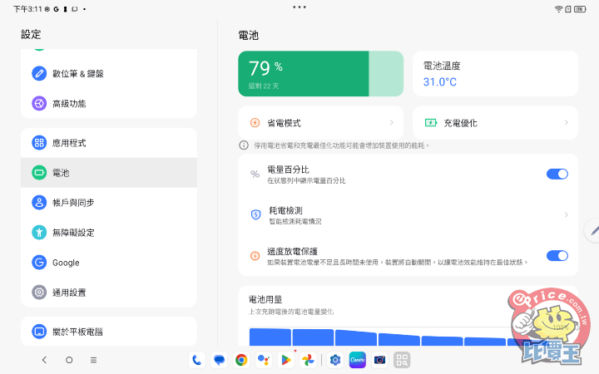599x374 pixels.
Task: Open 通用設置 general settings entry
Action: coord(109,293)
